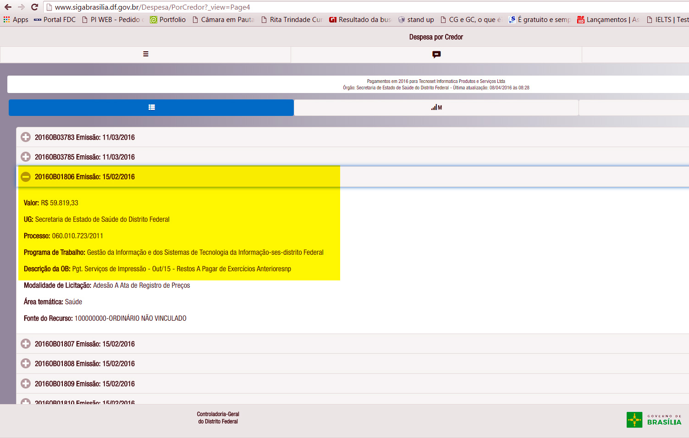
Task: Expand payment 2016OB03783
Action: [x=26, y=137]
